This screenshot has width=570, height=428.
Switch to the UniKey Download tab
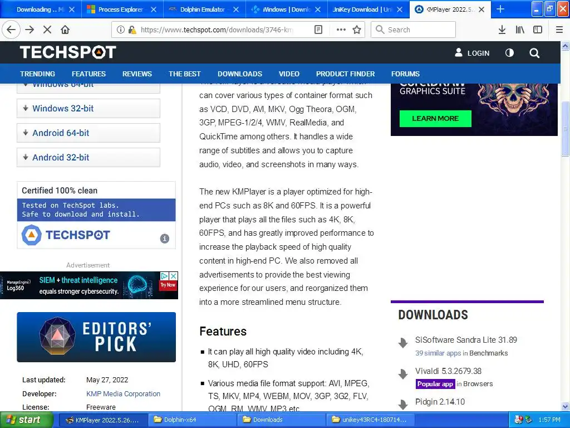tap(368, 9)
